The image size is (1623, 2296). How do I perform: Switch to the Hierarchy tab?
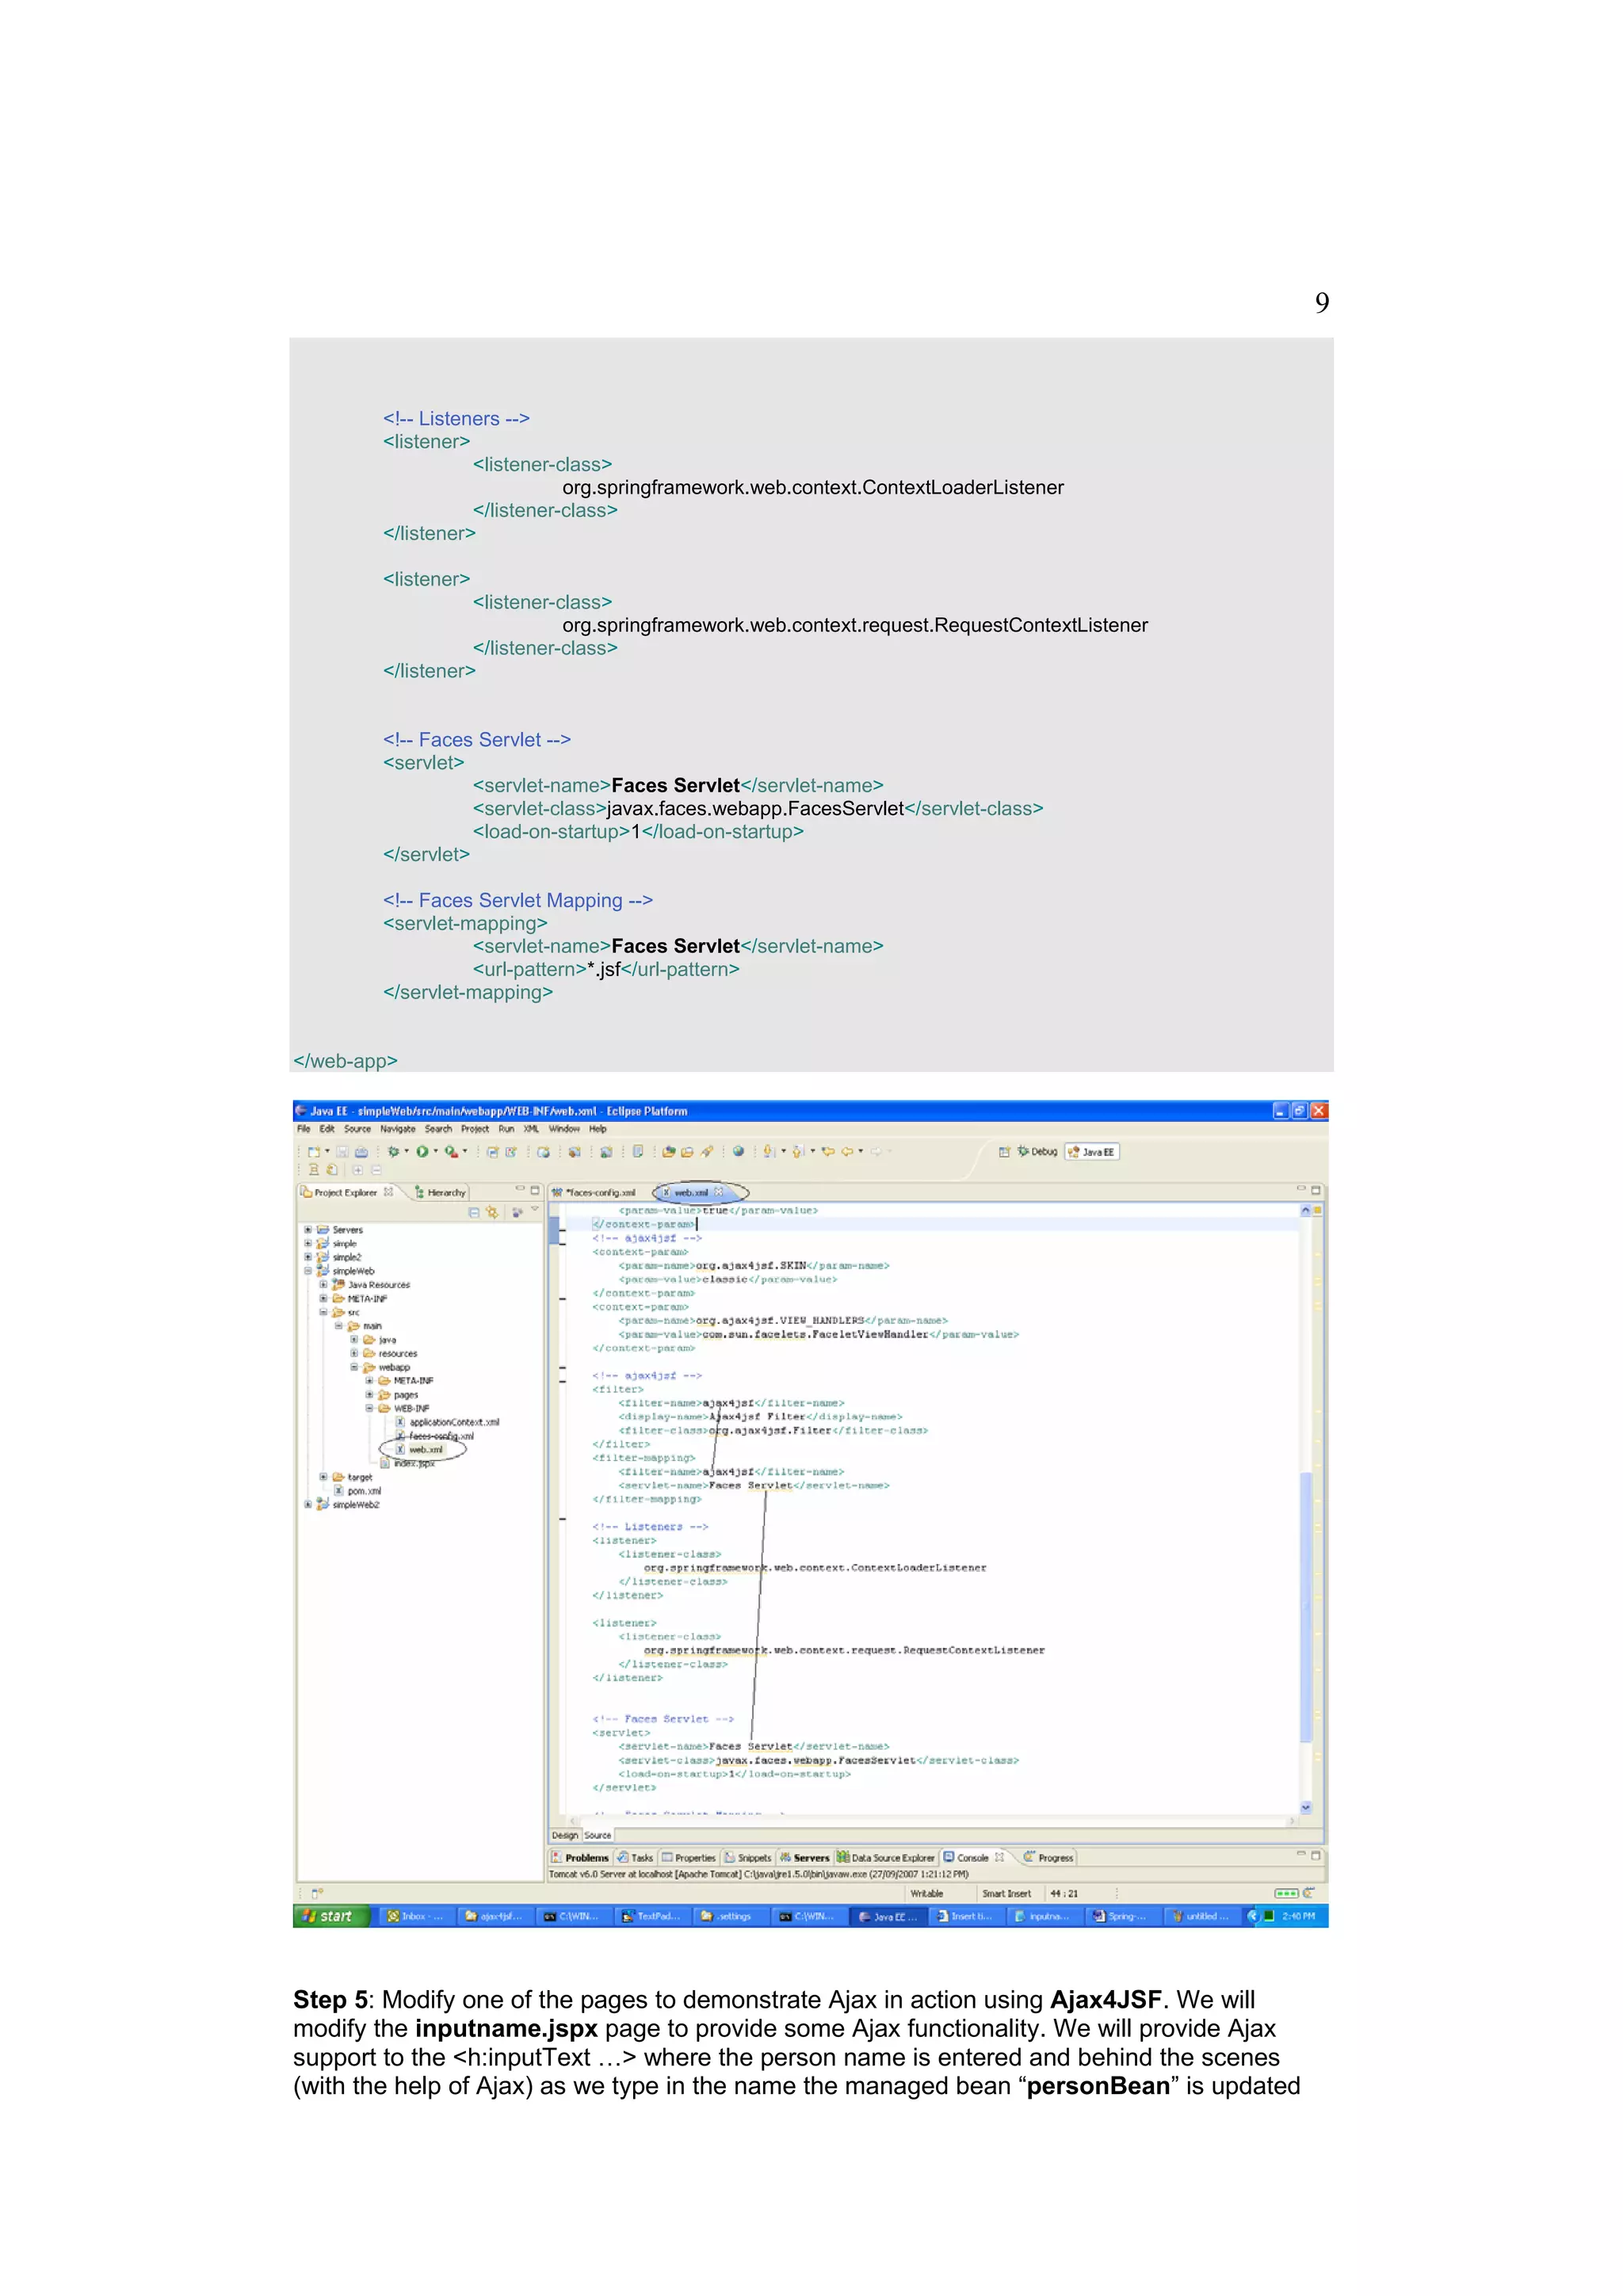(x=441, y=1192)
